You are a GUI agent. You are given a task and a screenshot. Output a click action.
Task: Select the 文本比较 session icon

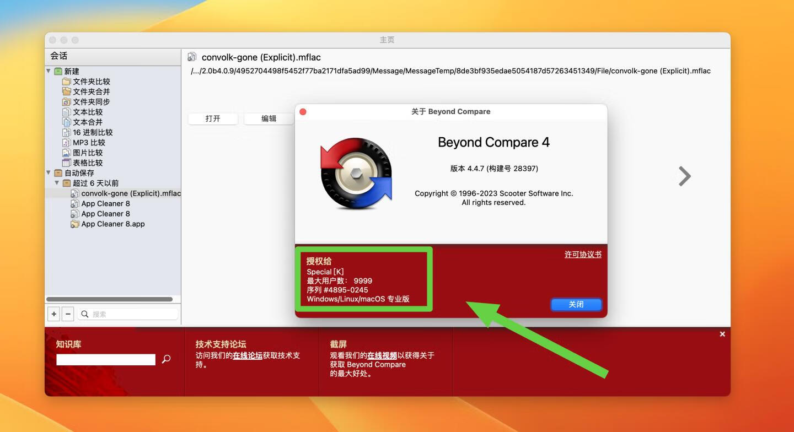(66, 112)
